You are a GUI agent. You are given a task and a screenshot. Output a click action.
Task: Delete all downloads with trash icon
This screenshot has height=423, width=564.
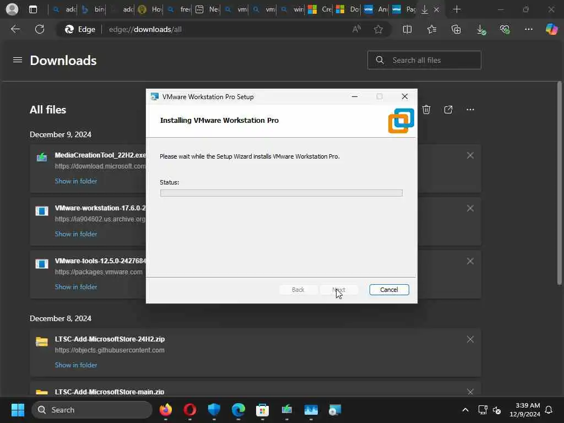coord(426,110)
